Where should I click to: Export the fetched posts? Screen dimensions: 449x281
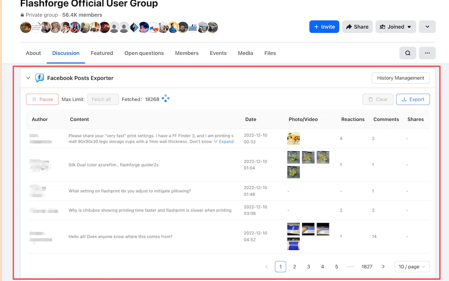click(413, 99)
